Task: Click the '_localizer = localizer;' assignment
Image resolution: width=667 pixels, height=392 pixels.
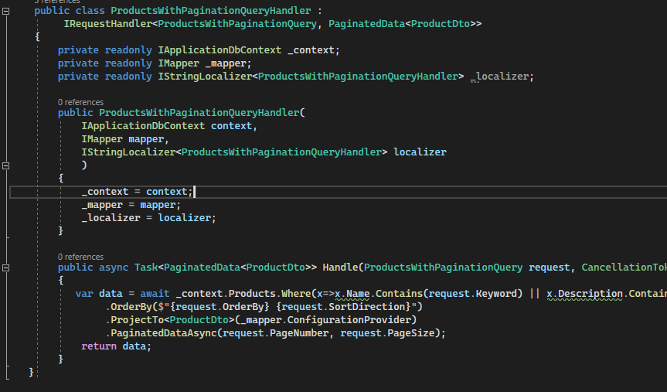Action: (x=149, y=218)
